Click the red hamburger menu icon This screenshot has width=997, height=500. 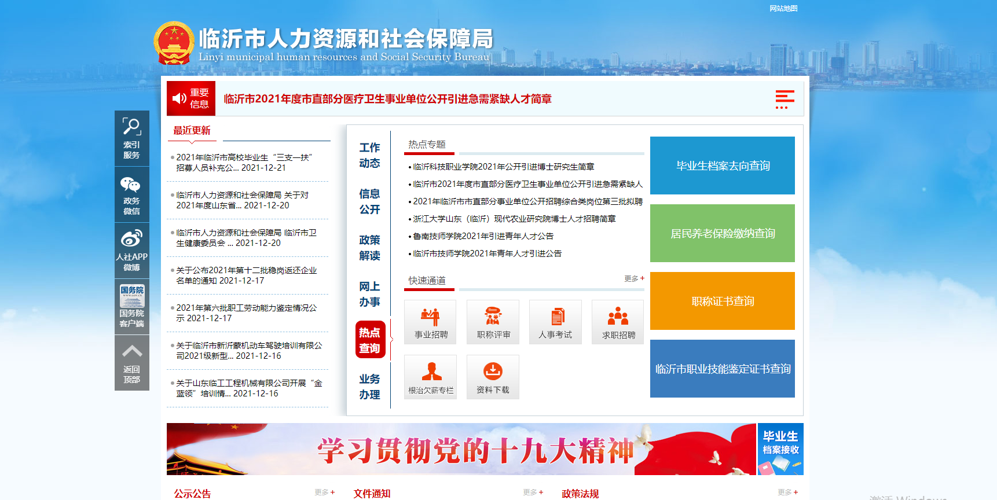point(785,99)
